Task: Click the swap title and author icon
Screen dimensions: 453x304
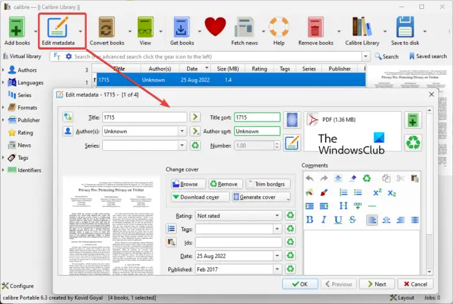Action: [x=68, y=117]
